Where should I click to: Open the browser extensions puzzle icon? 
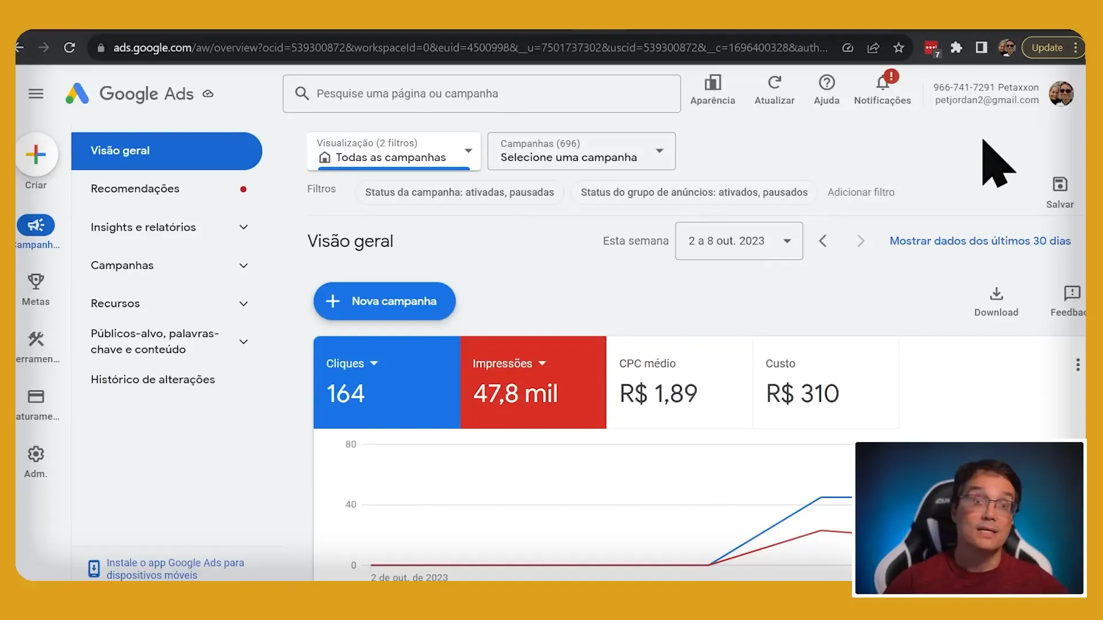pyautogui.click(x=956, y=48)
